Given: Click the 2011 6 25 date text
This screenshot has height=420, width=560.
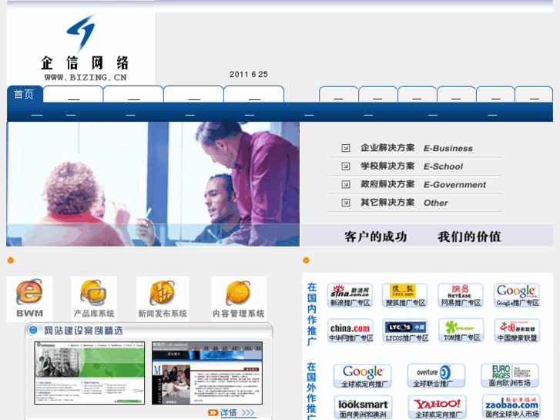Looking at the screenshot, I should [249, 74].
